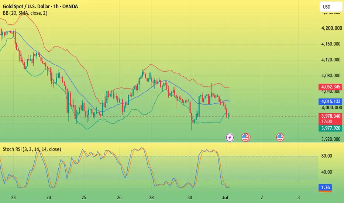
Task: Click date 3 on the time axis
Action: 299,197
